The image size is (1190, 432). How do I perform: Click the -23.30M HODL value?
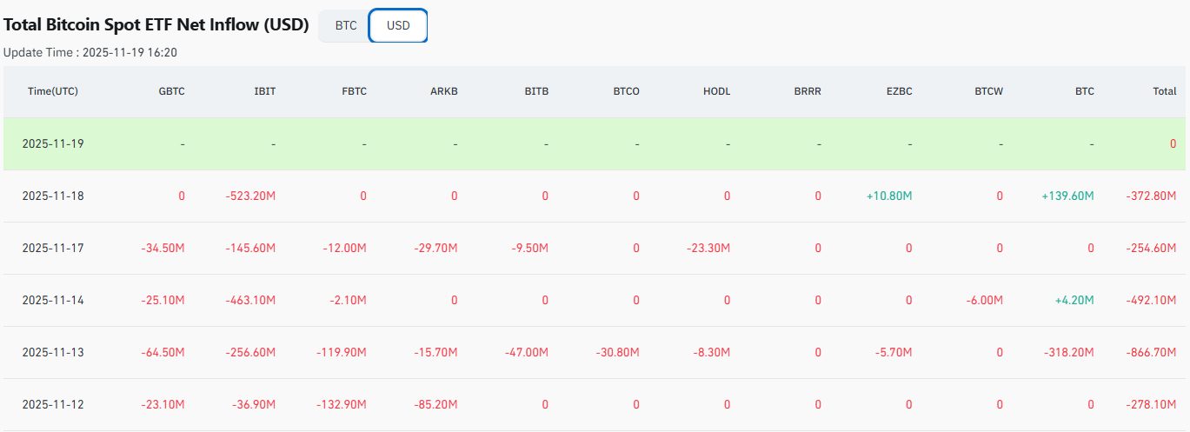(708, 249)
